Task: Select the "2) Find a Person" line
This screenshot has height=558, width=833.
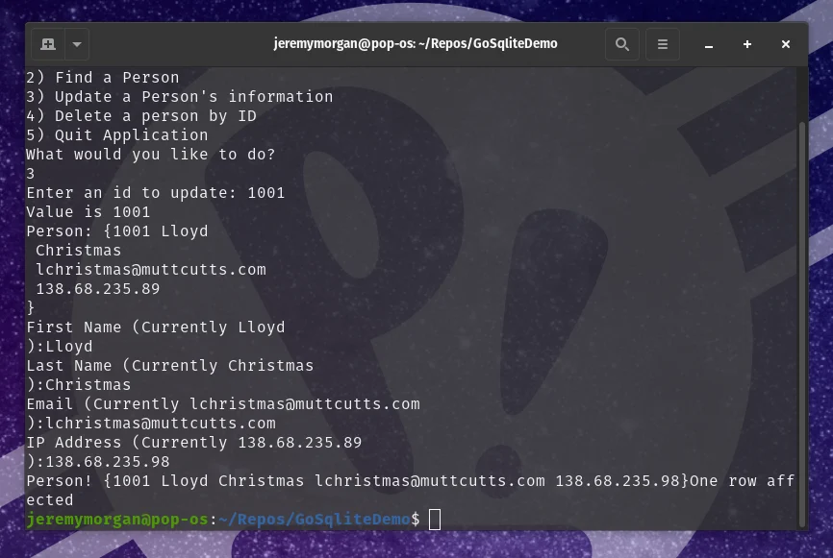Action: point(103,78)
